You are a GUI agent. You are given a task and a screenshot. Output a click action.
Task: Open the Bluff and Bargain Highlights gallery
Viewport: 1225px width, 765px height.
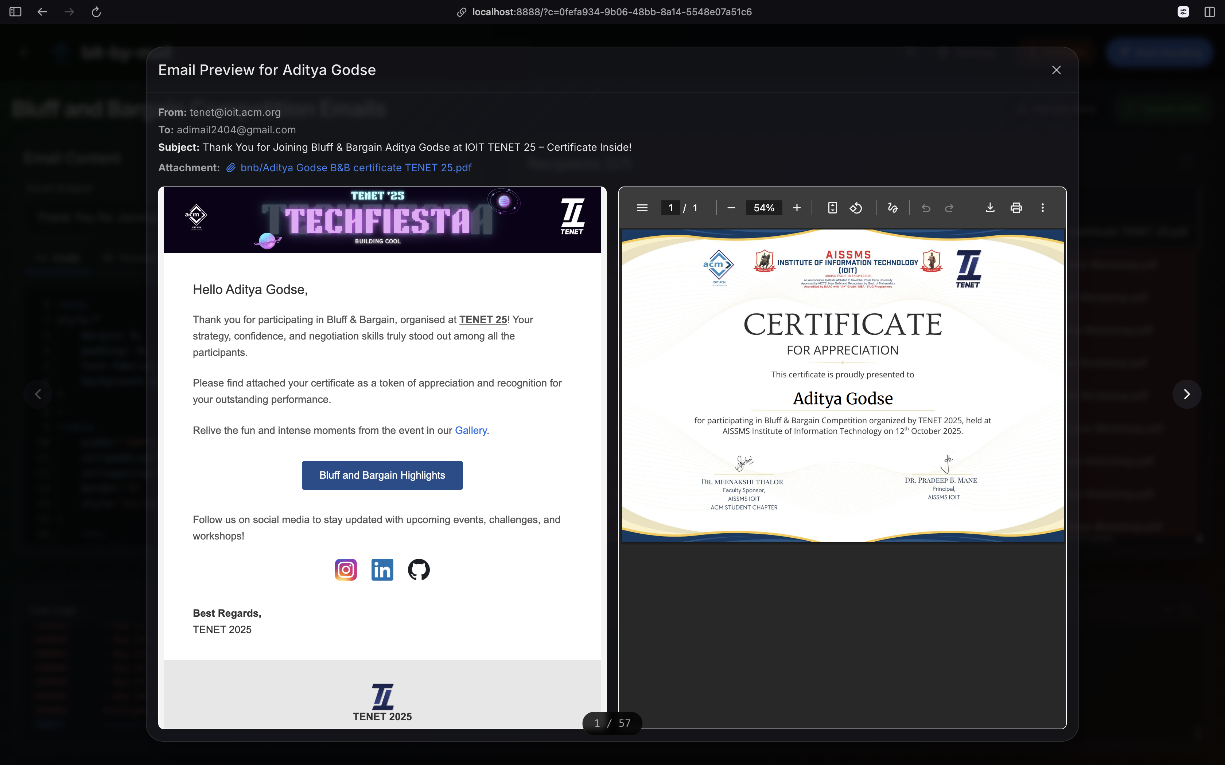[x=382, y=475]
